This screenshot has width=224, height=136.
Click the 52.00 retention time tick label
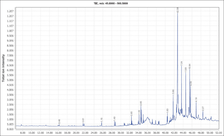(219, 132)
